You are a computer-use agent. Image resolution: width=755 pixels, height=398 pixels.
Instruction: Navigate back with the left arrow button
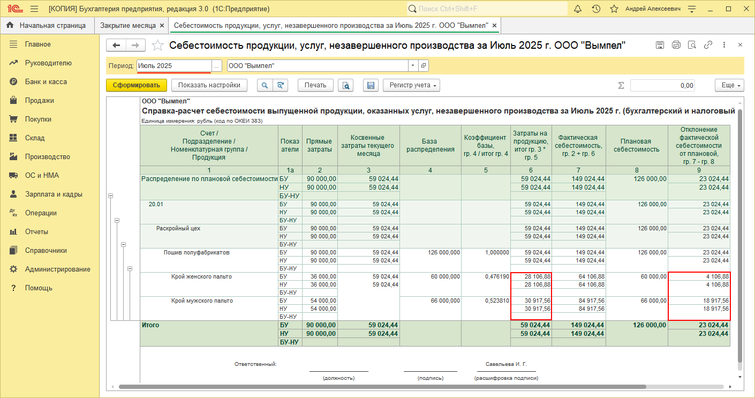(116, 46)
